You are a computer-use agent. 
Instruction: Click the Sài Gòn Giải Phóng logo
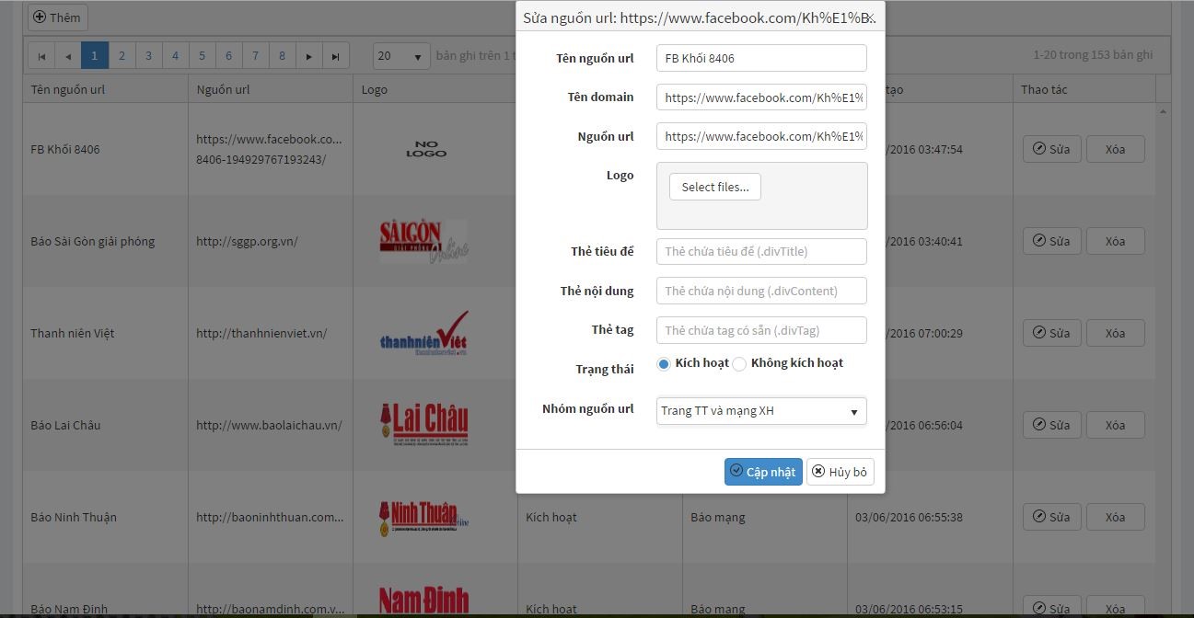click(x=423, y=241)
